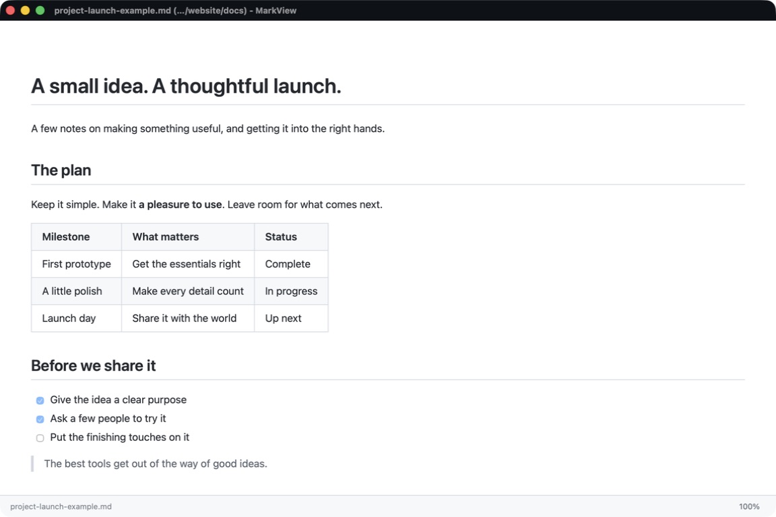Click the 'A small idea. A thoughtful launch.' heading

coord(186,86)
